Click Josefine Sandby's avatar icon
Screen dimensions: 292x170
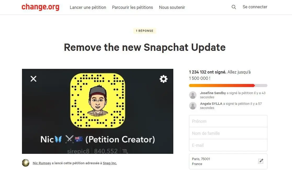(x=193, y=95)
